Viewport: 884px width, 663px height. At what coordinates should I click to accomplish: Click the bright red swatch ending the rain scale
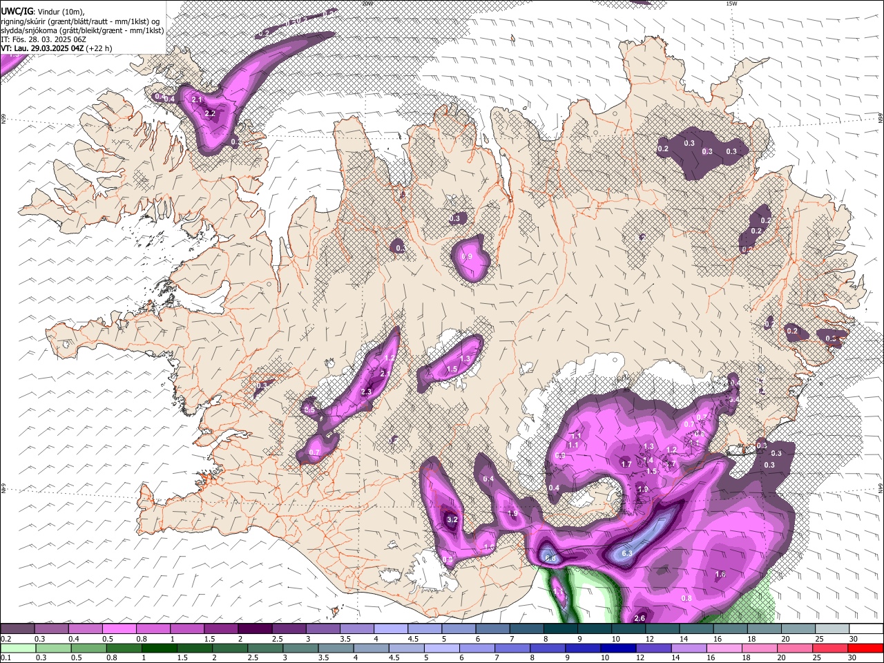(x=865, y=648)
